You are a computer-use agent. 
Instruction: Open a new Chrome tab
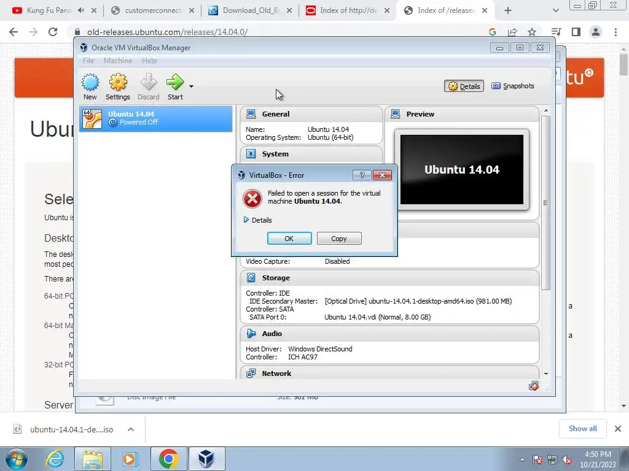click(x=508, y=11)
